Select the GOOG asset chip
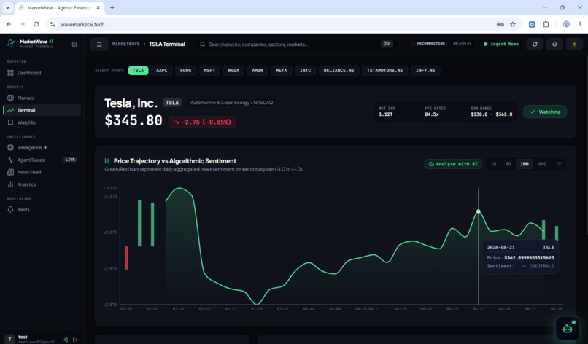This screenshot has width=588, height=344. click(x=185, y=71)
